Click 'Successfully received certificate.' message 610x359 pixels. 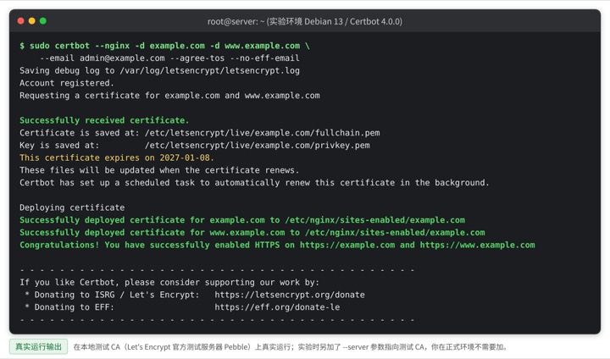(x=104, y=120)
